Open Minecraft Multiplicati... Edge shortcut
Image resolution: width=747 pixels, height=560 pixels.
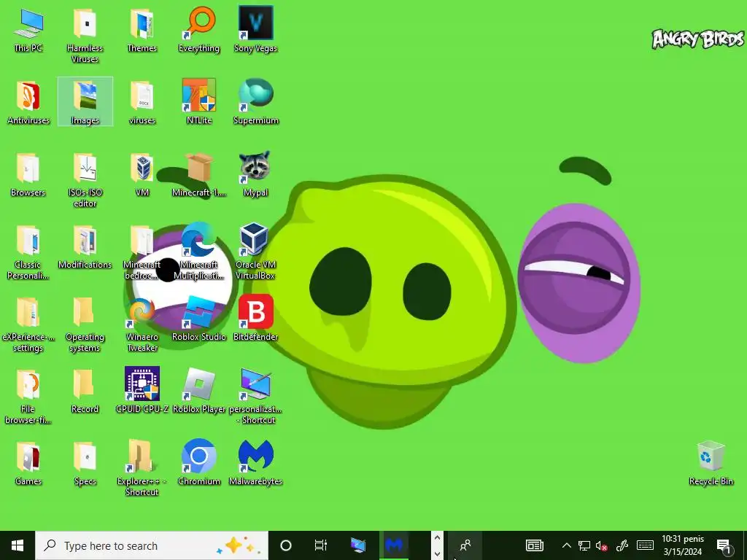point(199,252)
